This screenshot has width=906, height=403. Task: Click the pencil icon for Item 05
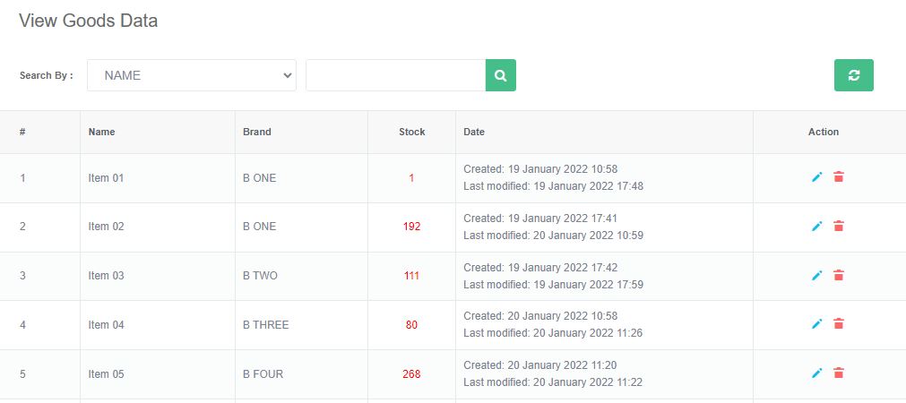point(816,373)
